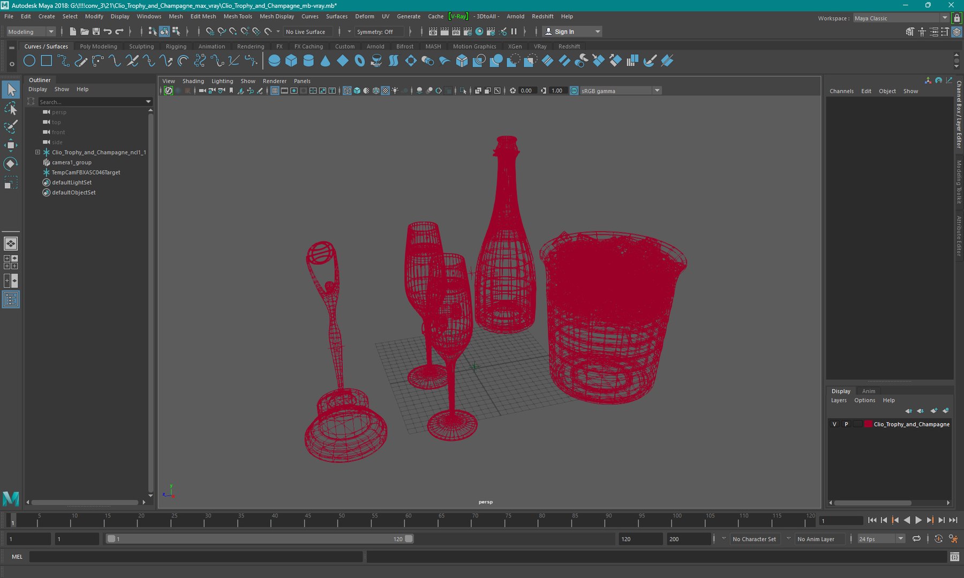Toggle auto keyframe button
Image resolution: width=964 pixels, height=578 pixels.
(938, 539)
